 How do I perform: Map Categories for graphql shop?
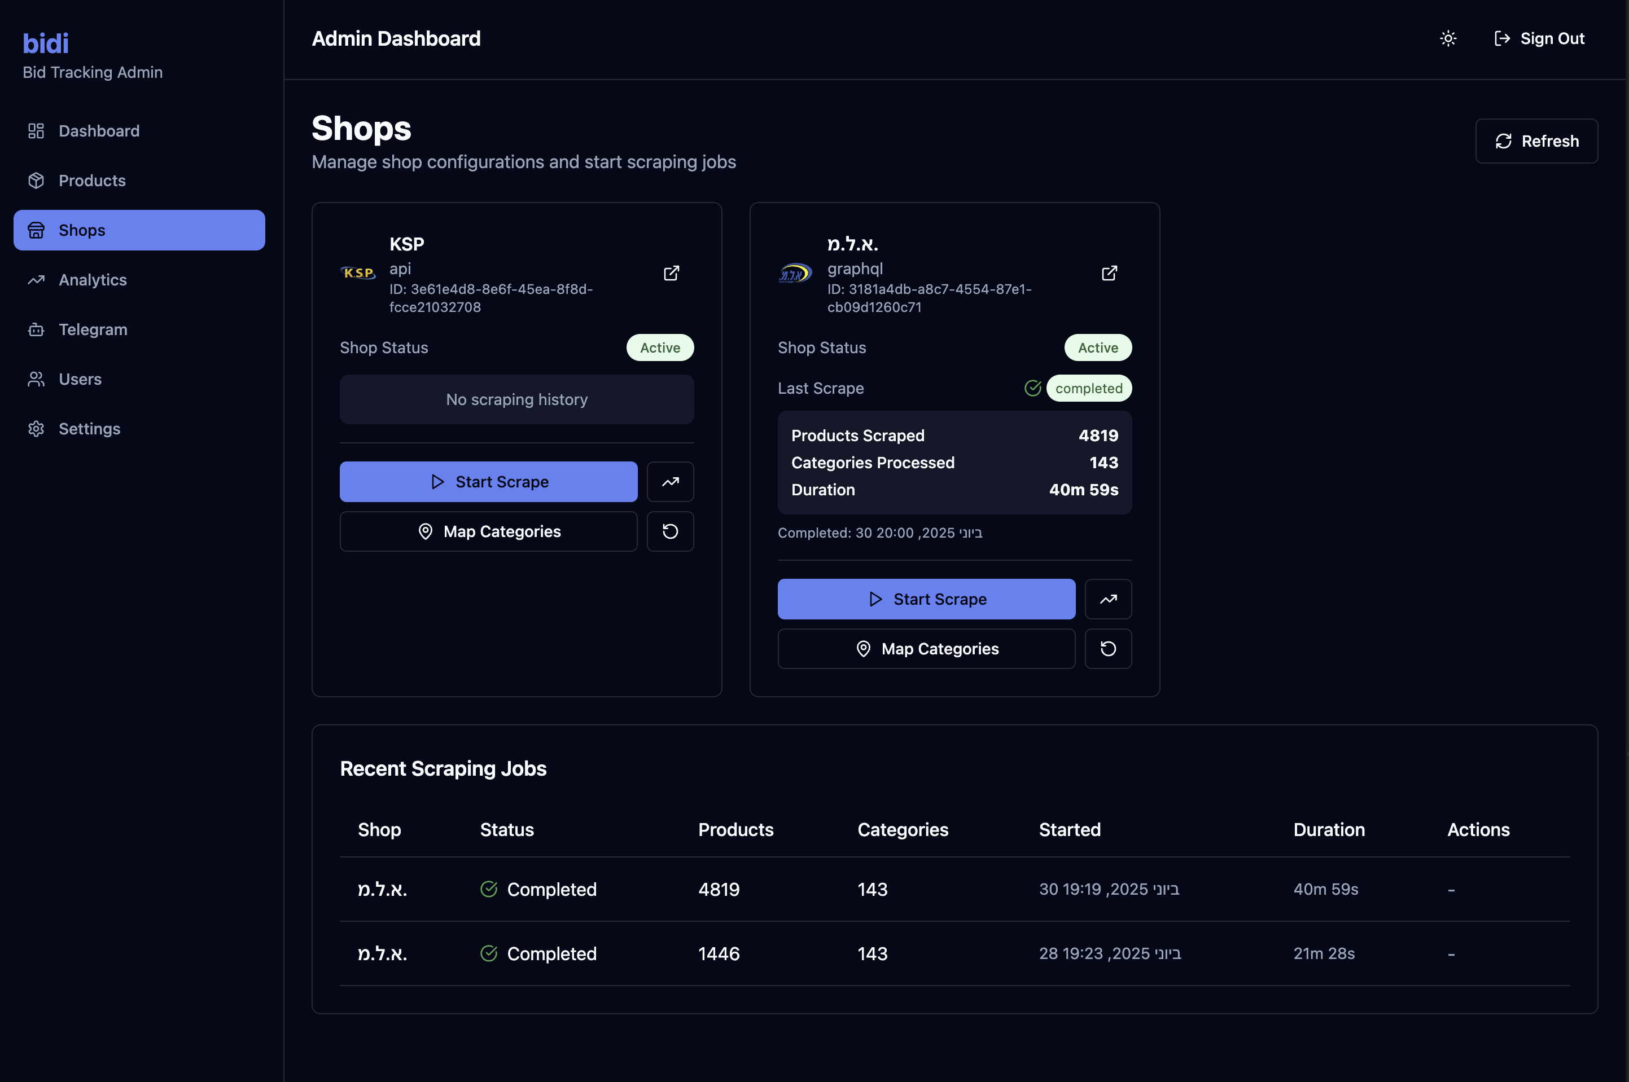click(926, 649)
